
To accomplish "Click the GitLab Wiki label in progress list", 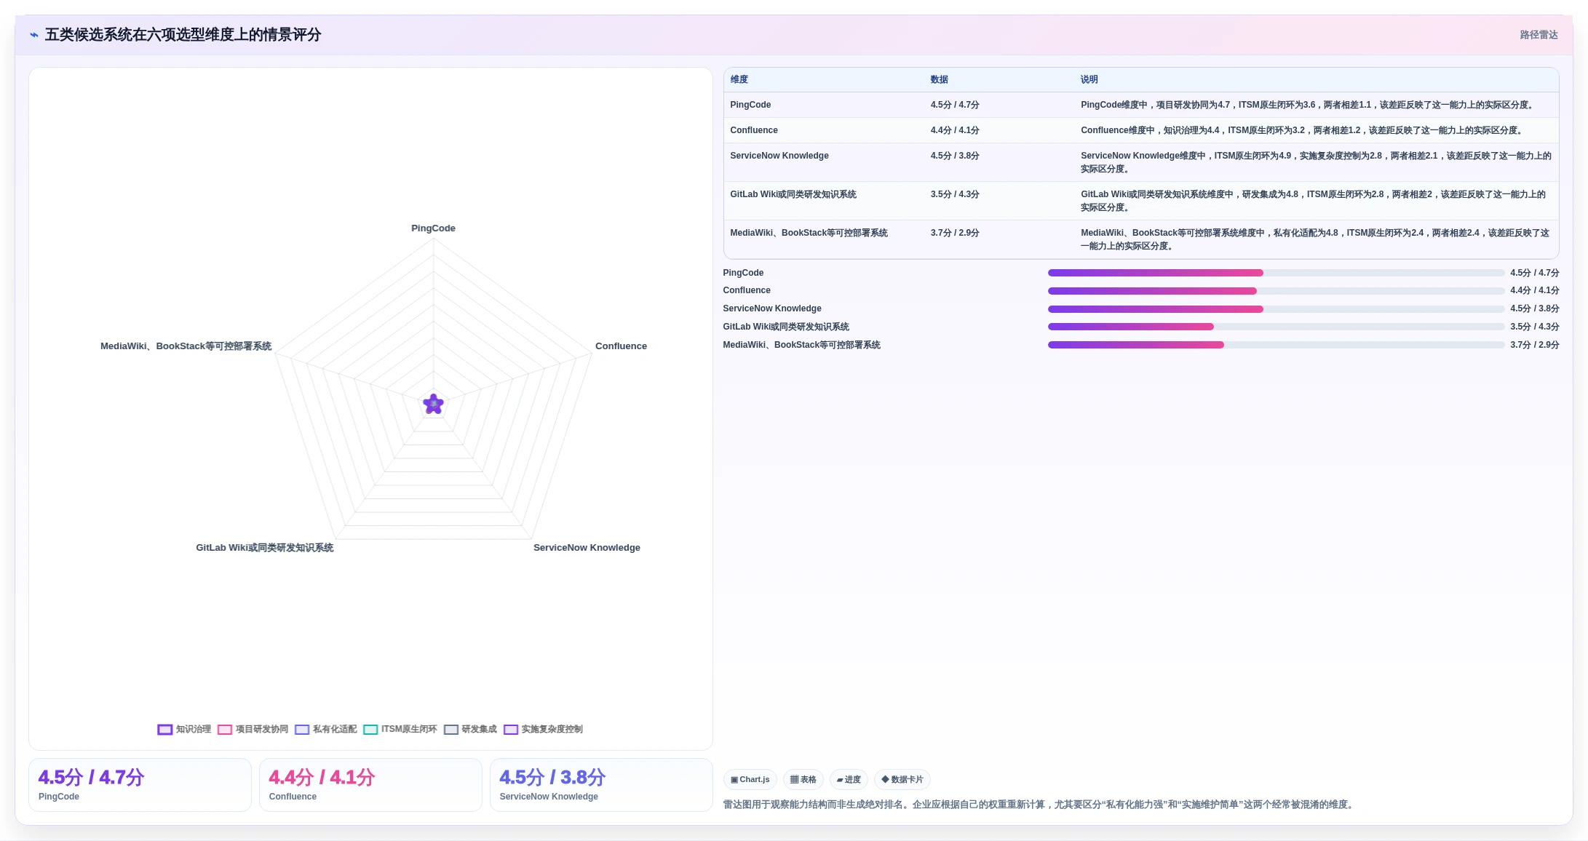I will (x=786, y=327).
